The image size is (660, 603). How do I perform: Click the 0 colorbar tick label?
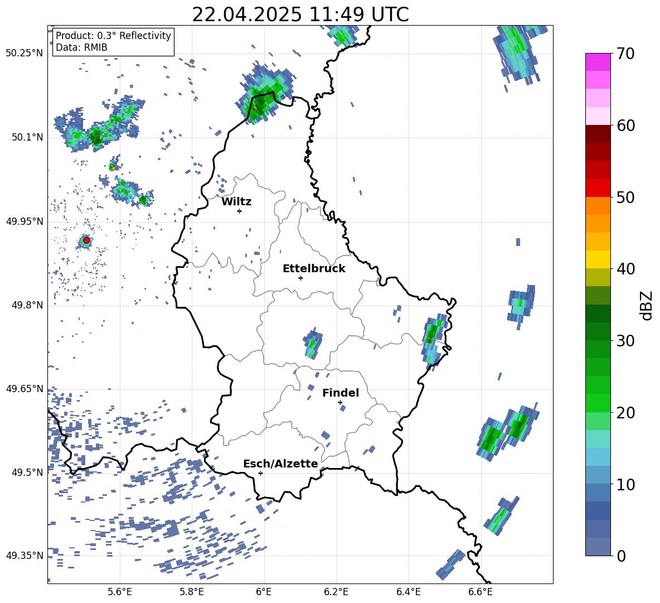coord(621,556)
